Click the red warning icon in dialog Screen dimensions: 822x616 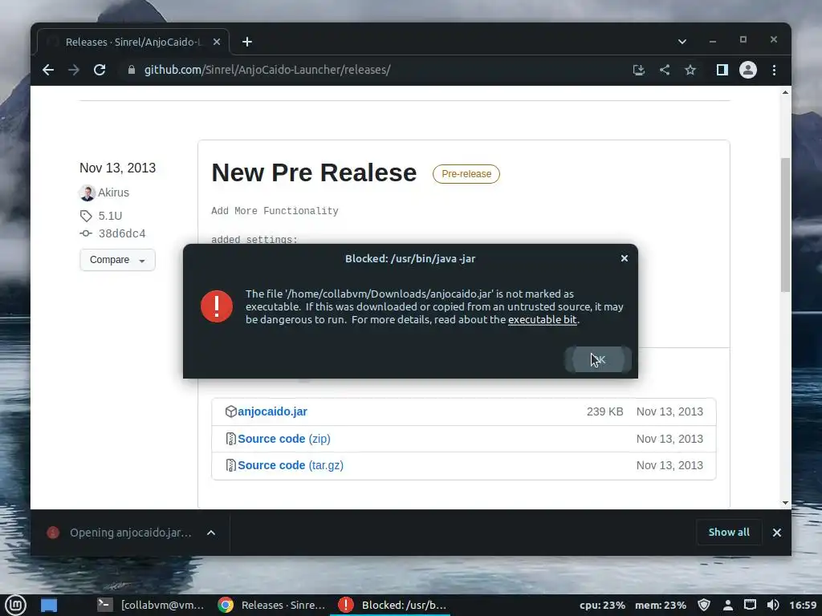tap(217, 306)
